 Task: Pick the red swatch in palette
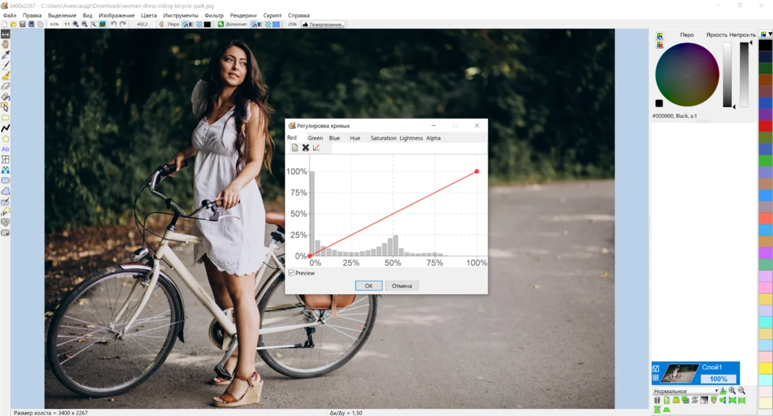click(x=765, y=126)
